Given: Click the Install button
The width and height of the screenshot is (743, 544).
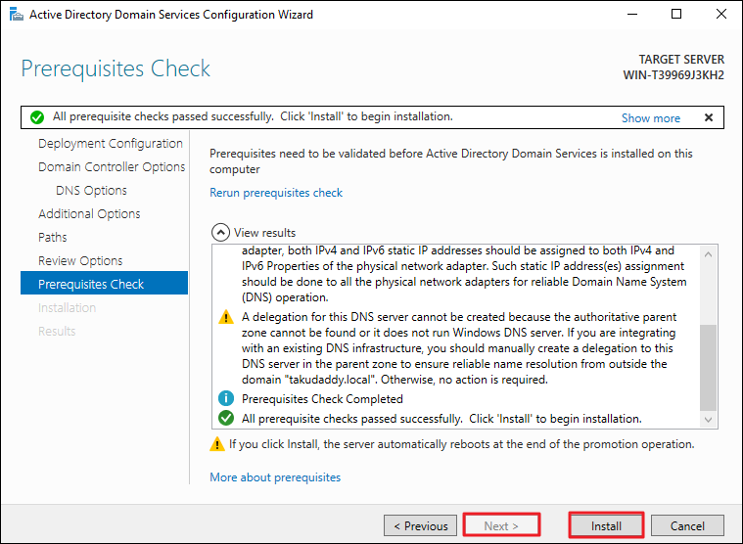Looking at the screenshot, I should (606, 525).
